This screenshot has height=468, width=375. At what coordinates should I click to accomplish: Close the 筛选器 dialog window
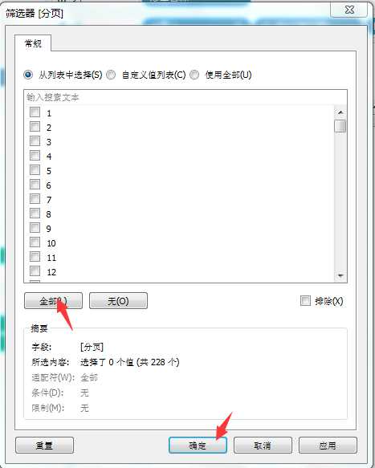[x=349, y=10]
